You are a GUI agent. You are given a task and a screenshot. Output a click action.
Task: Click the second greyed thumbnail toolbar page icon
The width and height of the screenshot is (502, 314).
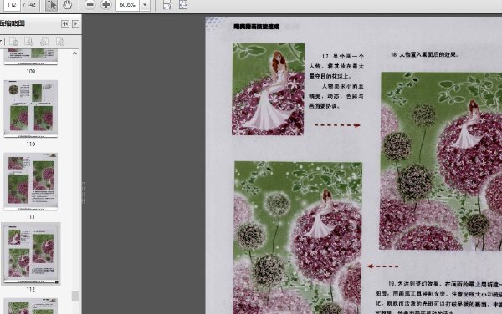click(28, 42)
